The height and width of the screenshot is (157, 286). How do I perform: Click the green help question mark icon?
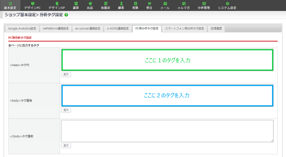(x=66, y=15)
